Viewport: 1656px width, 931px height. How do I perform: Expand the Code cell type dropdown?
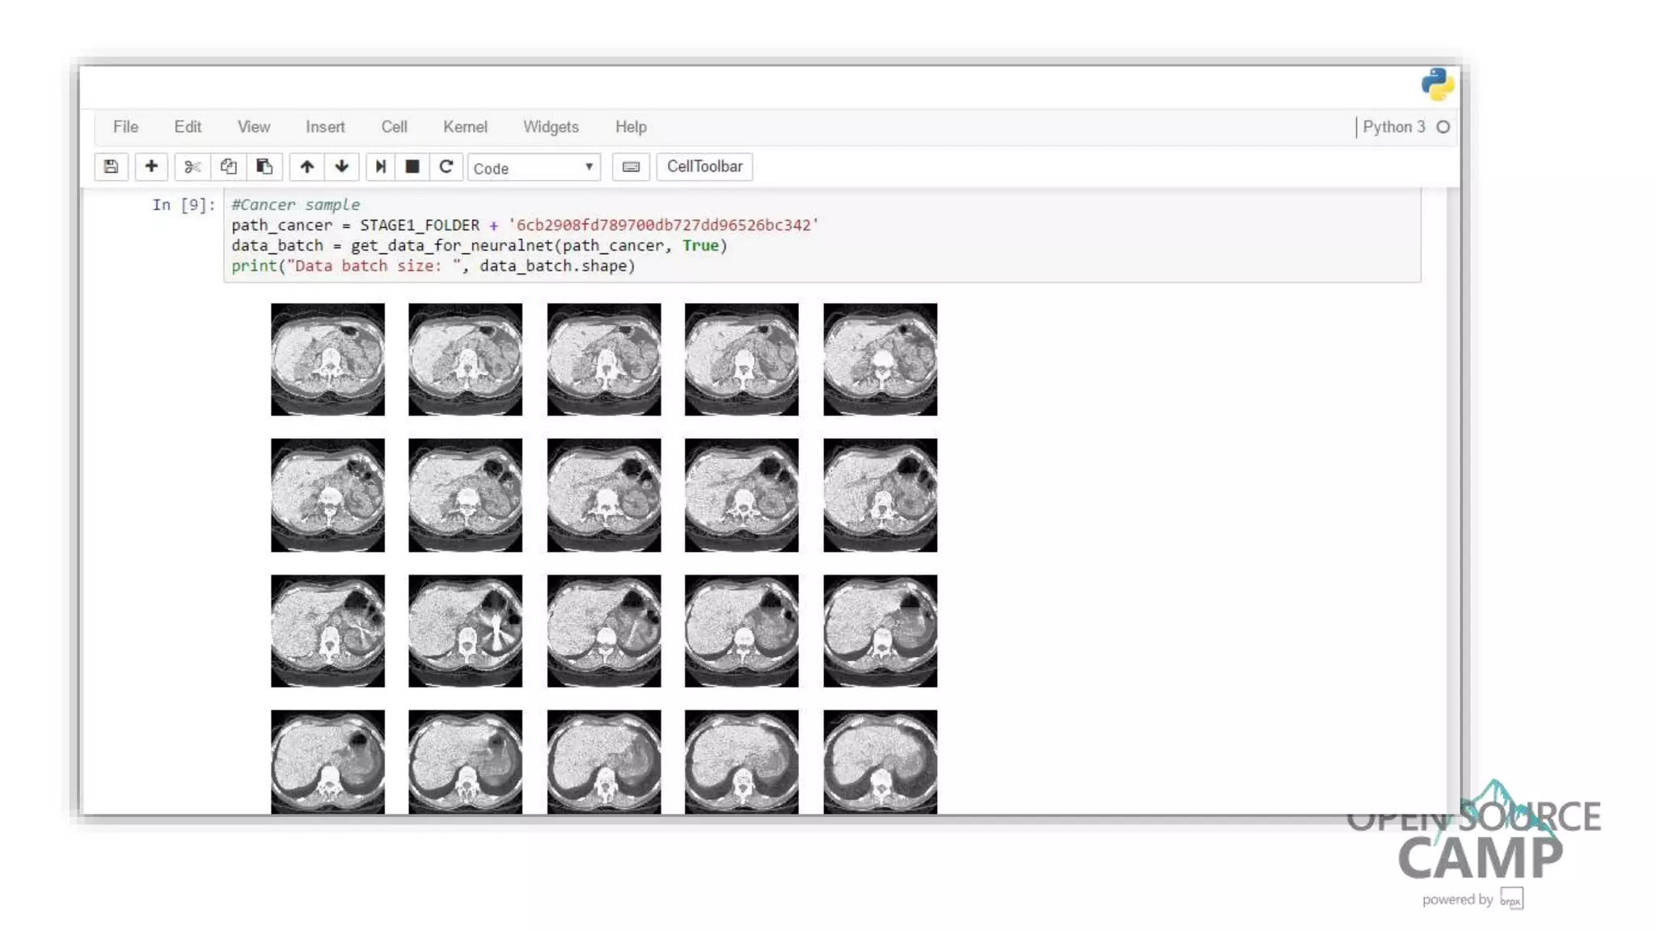pos(534,168)
